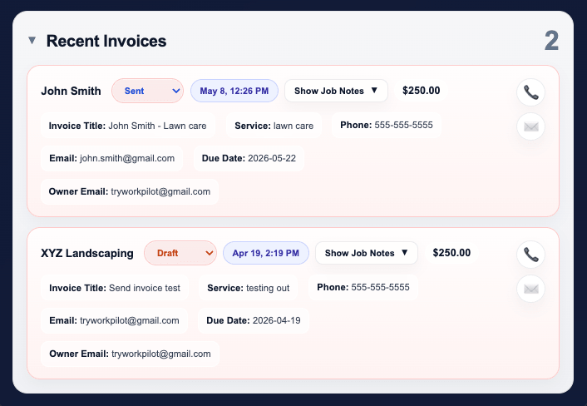This screenshot has height=406, width=587.
Task: Collapse the Recent Invoices section
Action: point(32,41)
